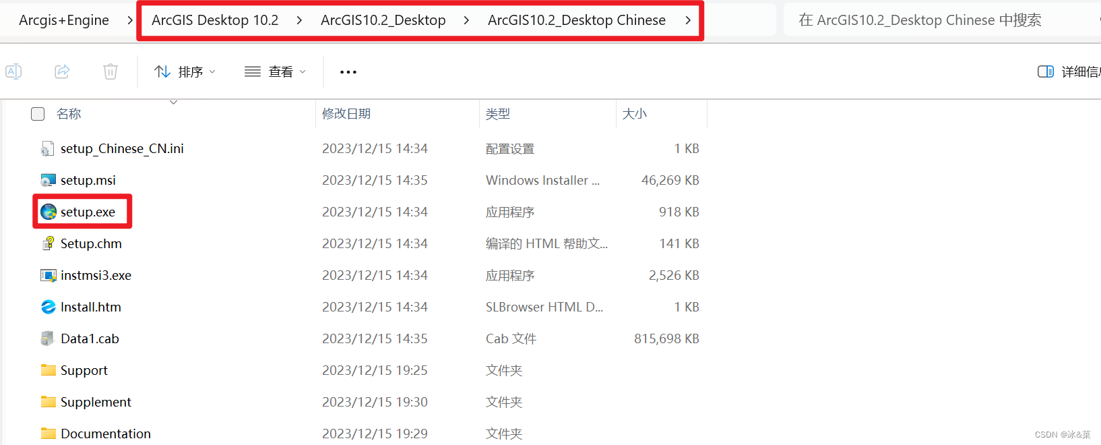The height and width of the screenshot is (445, 1101).
Task: Select the instmsi3.exe file icon
Action: [x=48, y=275]
